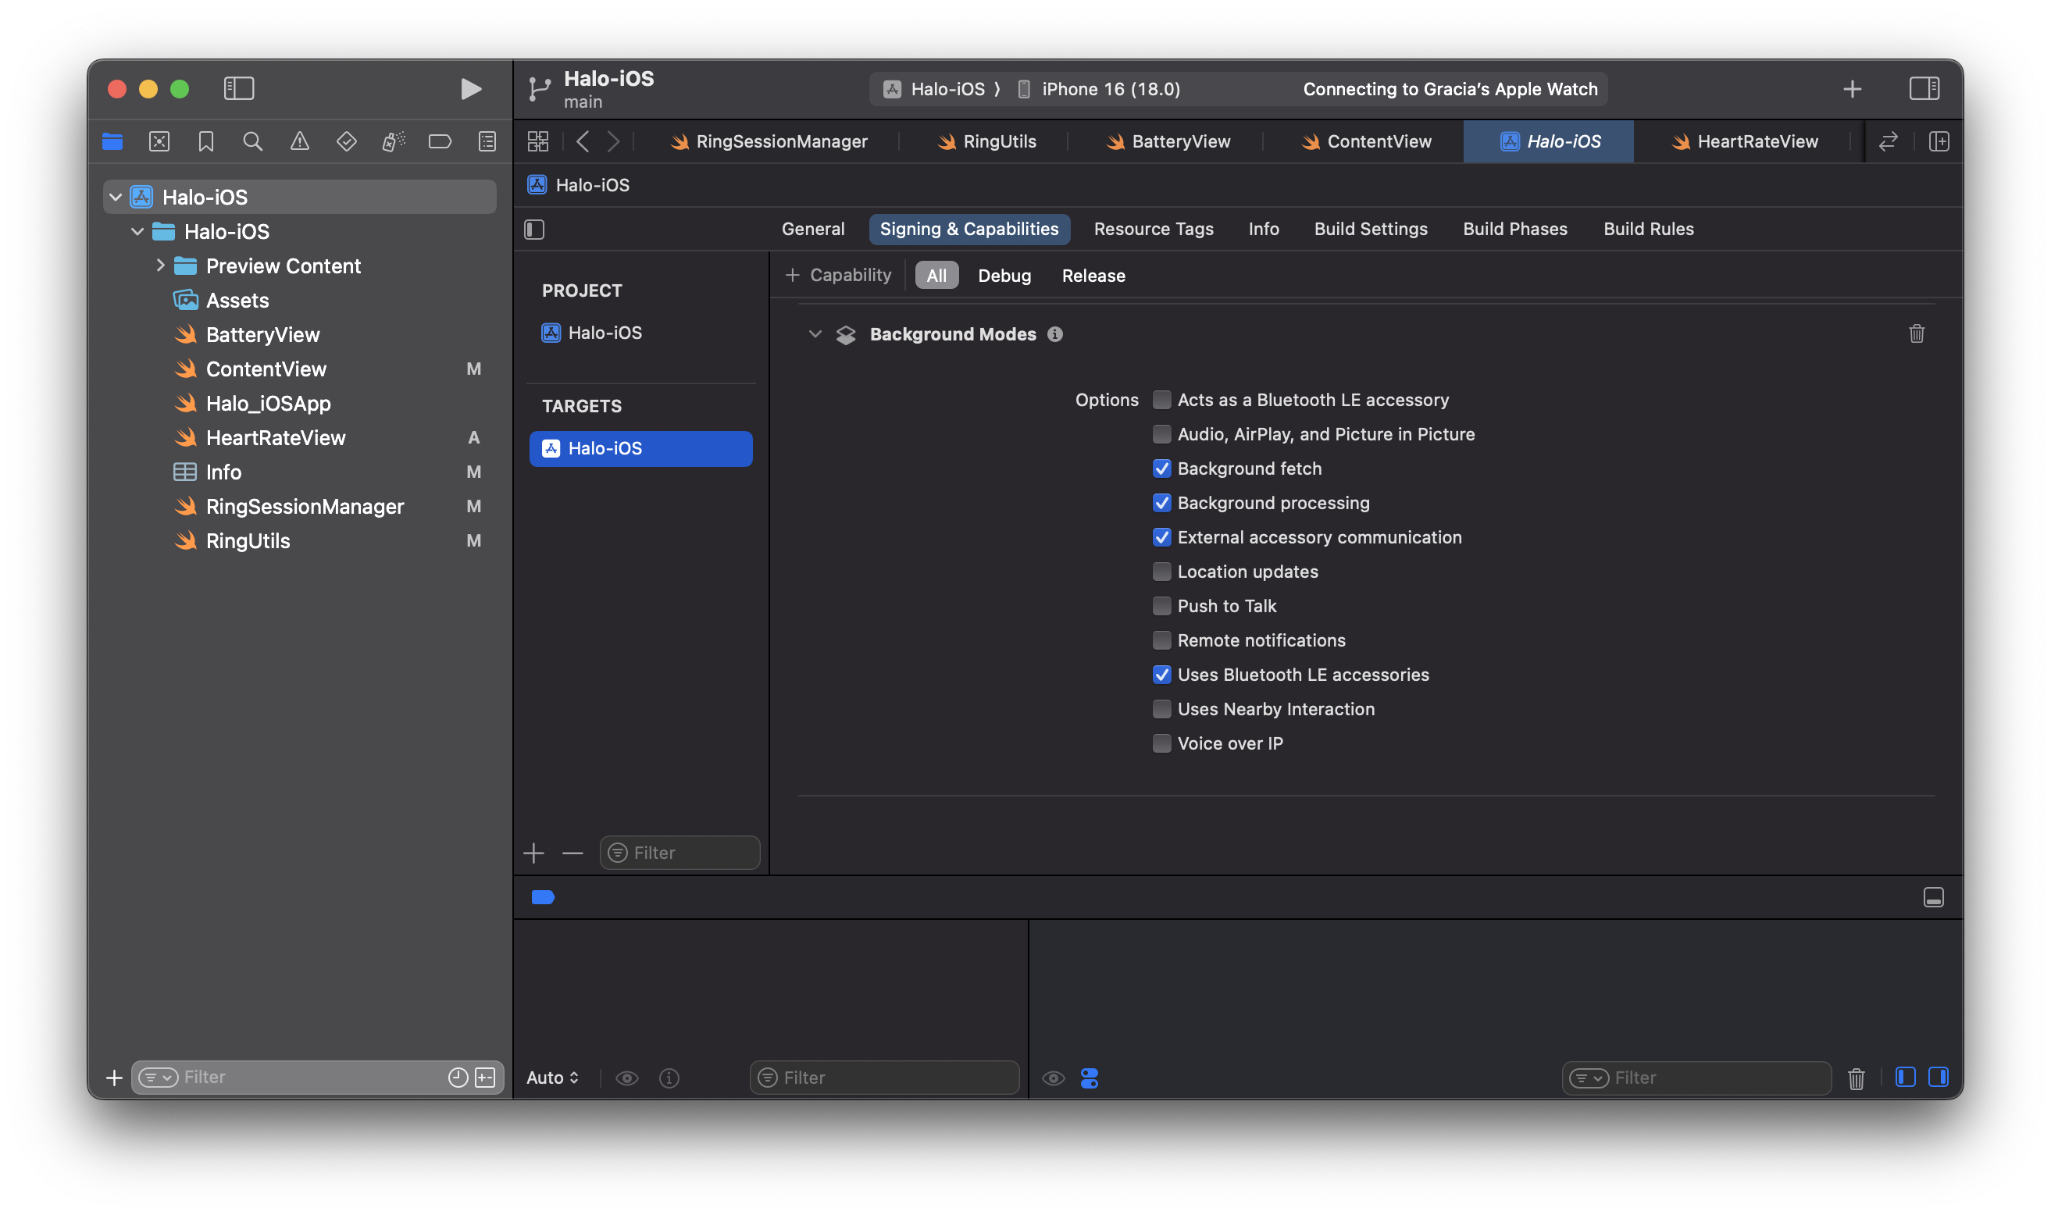Screen dimensions: 2051x1215
Task: Open the HeartRateView file in navigator
Action: click(x=276, y=438)
